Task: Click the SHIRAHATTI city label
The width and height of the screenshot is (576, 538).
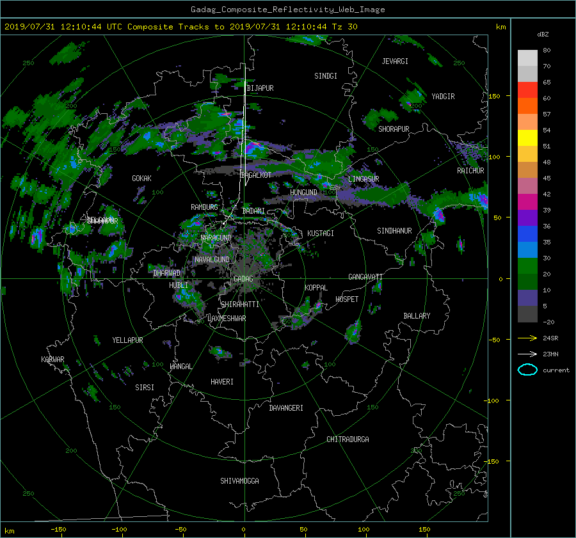Action: tap(240, 305)
